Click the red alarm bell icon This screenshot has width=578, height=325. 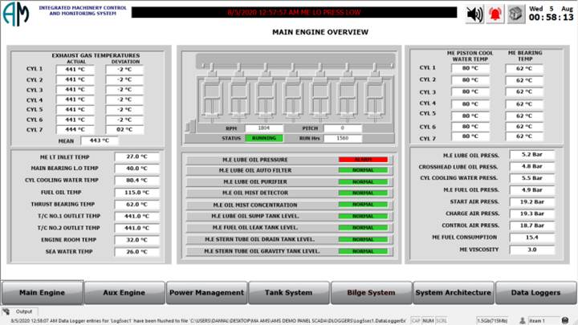pyautogui.click(x=495, y=14)
